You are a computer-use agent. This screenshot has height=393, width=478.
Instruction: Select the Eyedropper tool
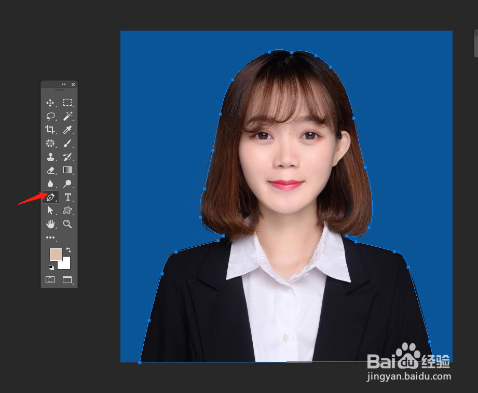(x=67, y=130)
